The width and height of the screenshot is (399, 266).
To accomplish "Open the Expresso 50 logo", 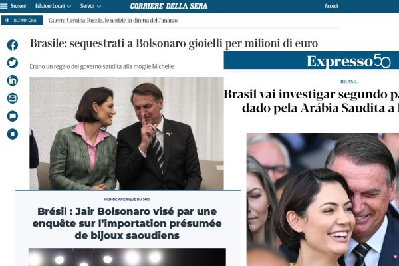I will pos(348,61).
